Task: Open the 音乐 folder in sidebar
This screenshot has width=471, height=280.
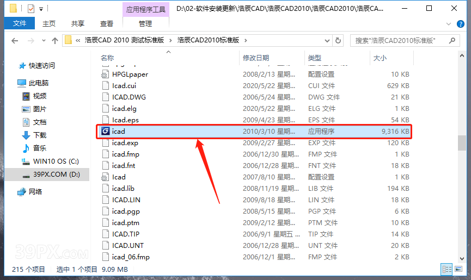Action: pos(40,148)
